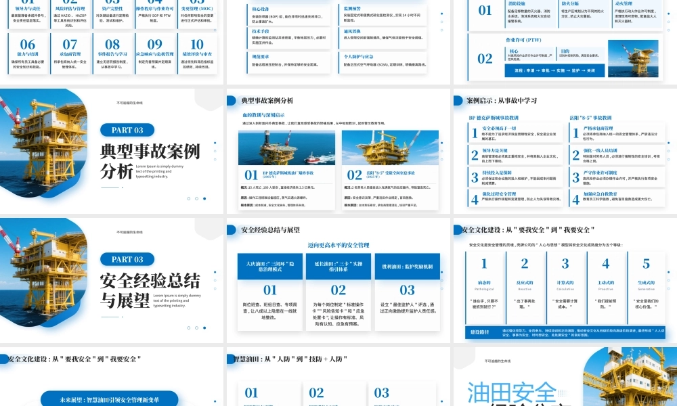Image resolution: width=677 pixels, height=406 pixels.
Task: Click lesson 3 严守作业许可制度
Action: [617, 177]
